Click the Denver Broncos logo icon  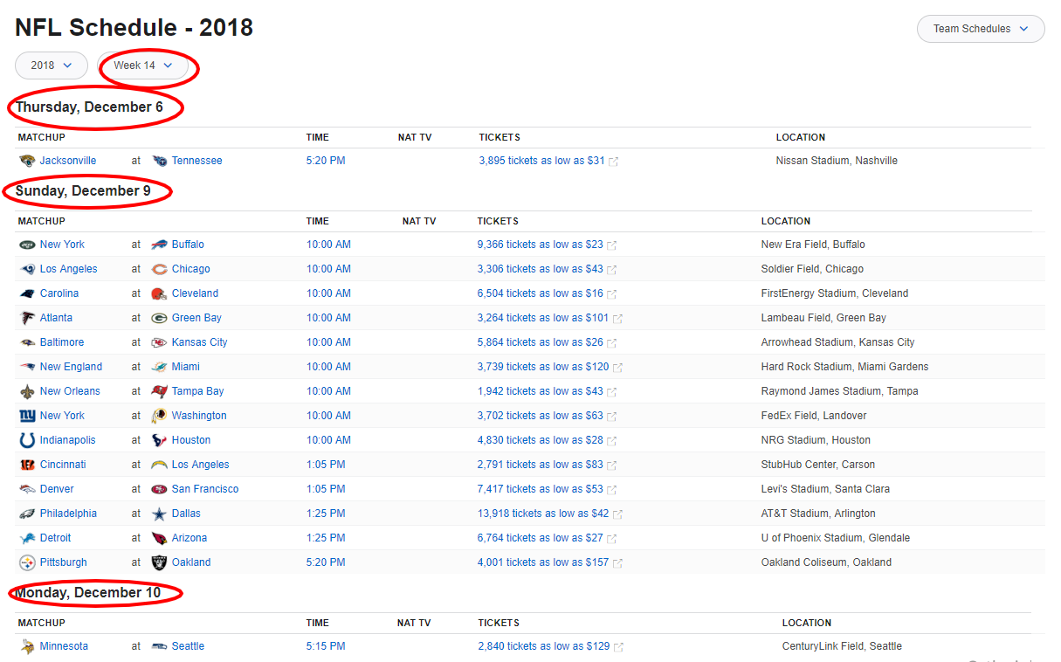click(27, 489)
